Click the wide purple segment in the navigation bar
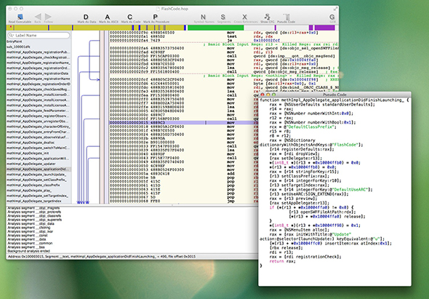Screen dimensions: 429x299 pyautogui.click(x=324, y=28)
